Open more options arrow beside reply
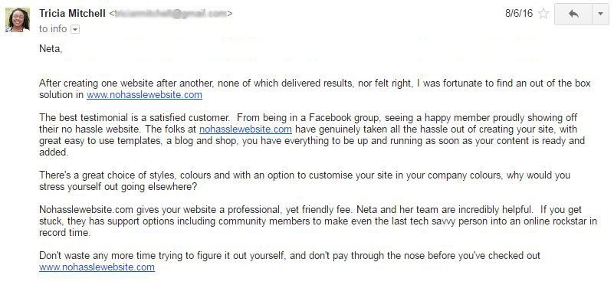Viewport: 614px width, 285px height. coord(600,14)
